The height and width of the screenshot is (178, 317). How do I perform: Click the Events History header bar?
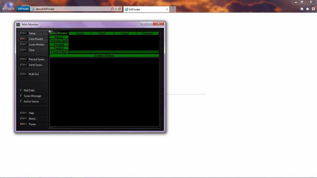104,55
